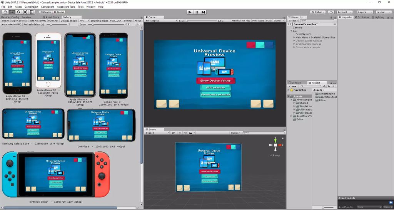
Task: Switch to the Console tab
Action: (x=295, y=83)
